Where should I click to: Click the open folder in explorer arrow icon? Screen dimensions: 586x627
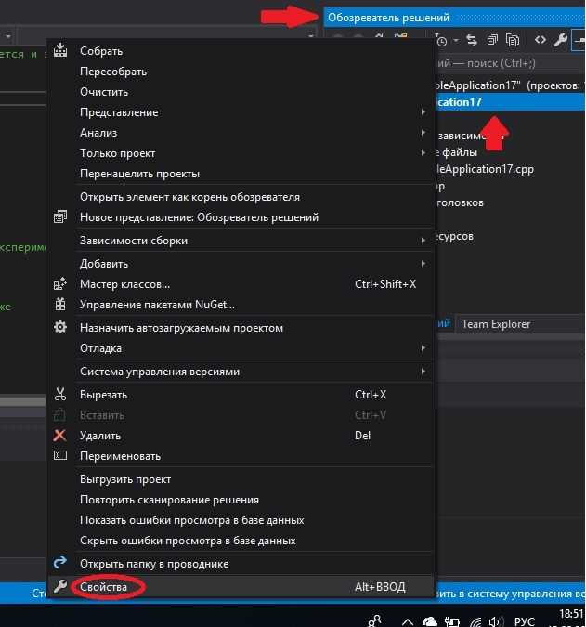click(x=61, y=564)
